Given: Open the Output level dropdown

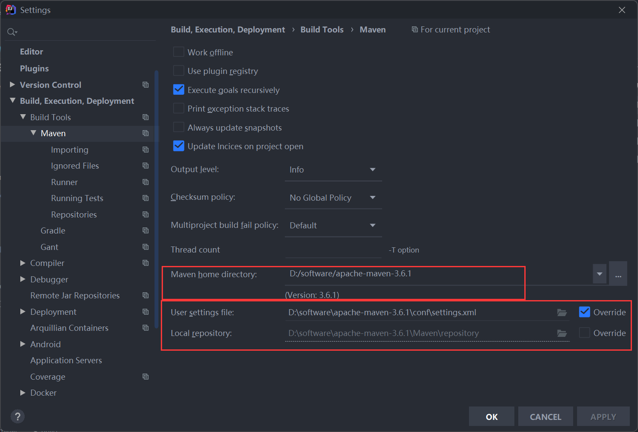Looking at the screenshot, I should 333,170.
